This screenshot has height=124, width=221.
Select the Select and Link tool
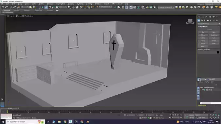(x=11, y=7)
